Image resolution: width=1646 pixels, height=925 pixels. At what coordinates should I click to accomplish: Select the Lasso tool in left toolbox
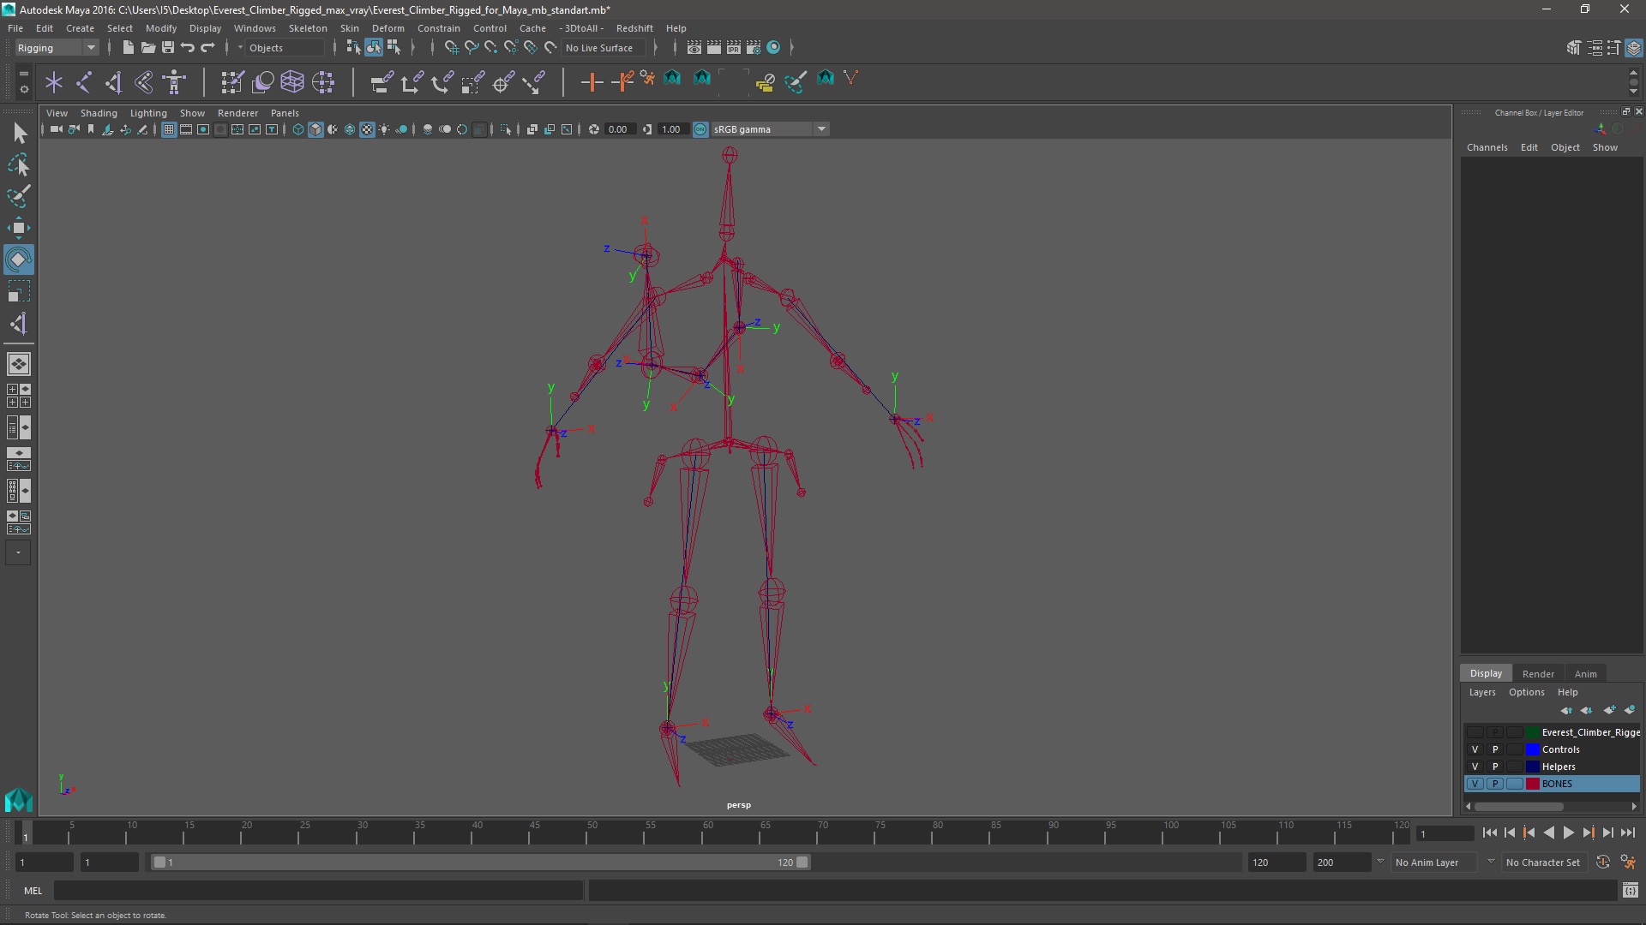pyautogui.click(x=19, y=164)
